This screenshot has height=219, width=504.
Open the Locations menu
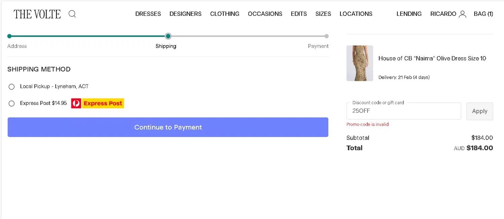pyautogui.click(x=356, y=14)
